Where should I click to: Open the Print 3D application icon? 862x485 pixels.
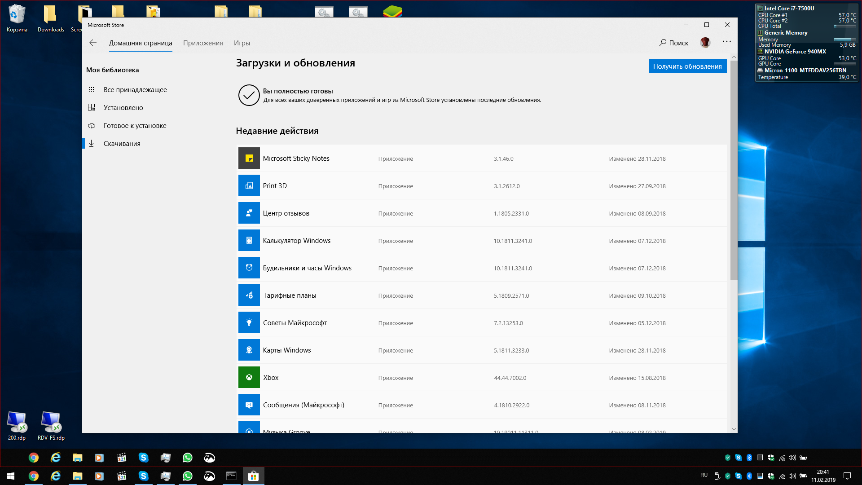click(249, 185)
